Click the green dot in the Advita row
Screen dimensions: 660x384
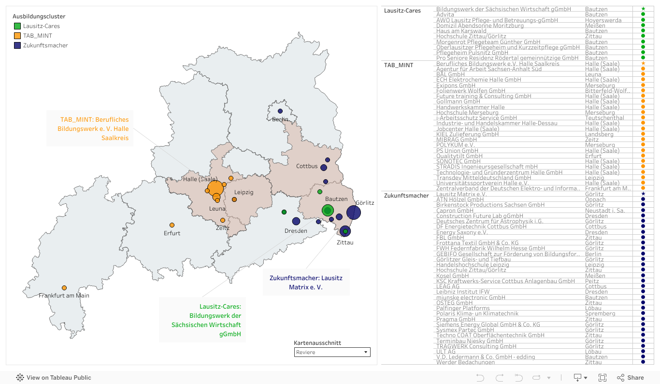tap(643, 14)
